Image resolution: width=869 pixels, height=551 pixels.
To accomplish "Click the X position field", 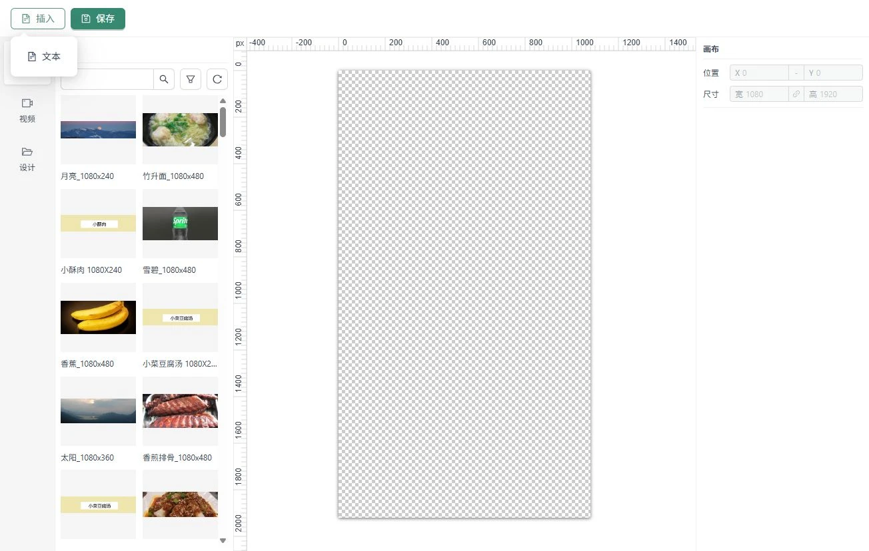I will tap(759, 73).
